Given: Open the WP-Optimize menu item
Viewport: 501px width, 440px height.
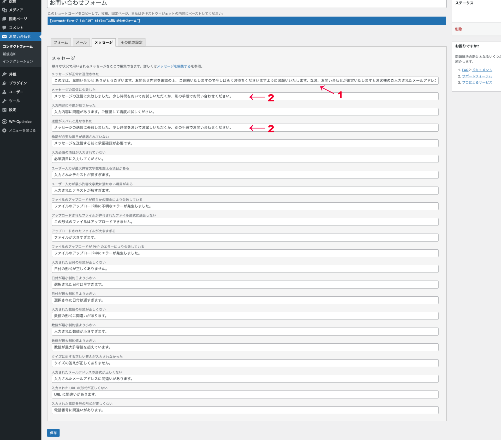Looking at the screenshot, I should pos(20,122).
